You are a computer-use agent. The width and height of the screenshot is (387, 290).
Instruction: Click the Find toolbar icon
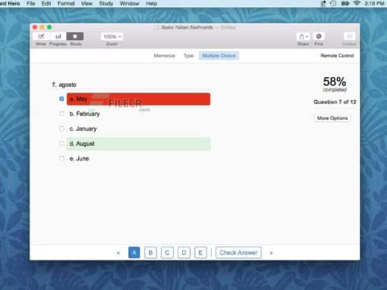tap(319, 37)
